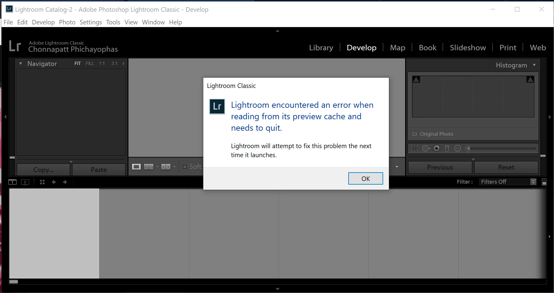The image size is (554, 293).
Task: Open Grid view from filmstrip icon
Action: coord(42,182)
